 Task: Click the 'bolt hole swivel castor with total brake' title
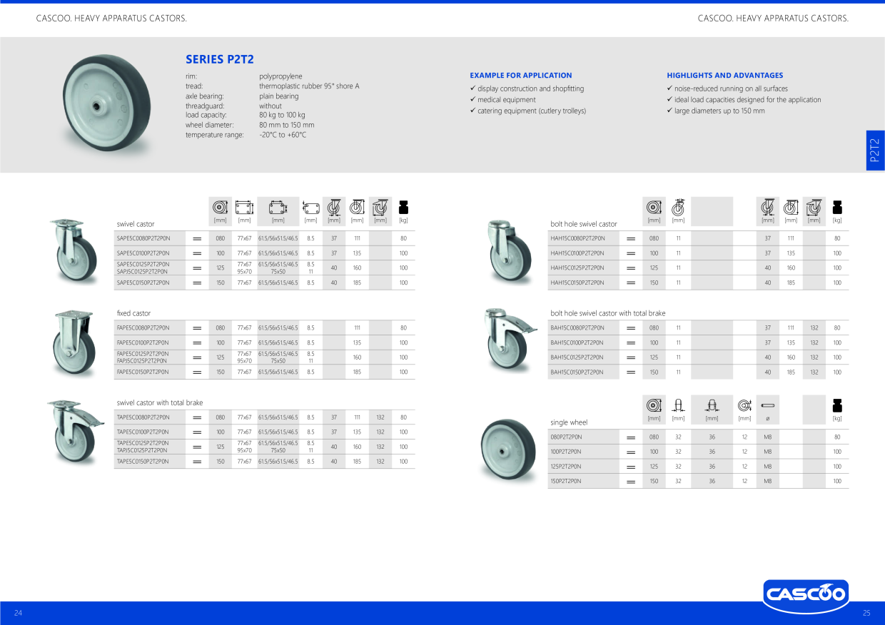pos(608,313)
